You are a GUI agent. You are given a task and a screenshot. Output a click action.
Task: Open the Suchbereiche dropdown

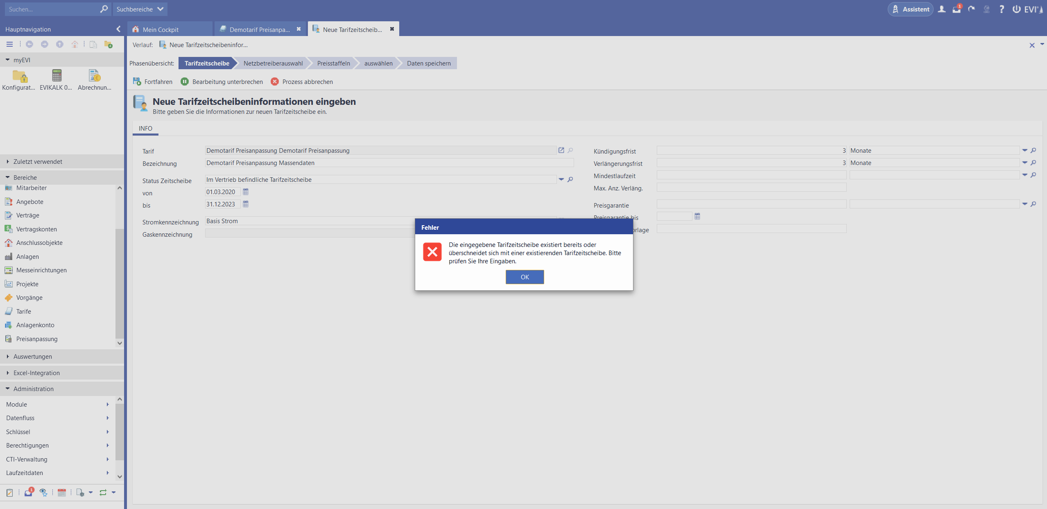coord(140,9)
